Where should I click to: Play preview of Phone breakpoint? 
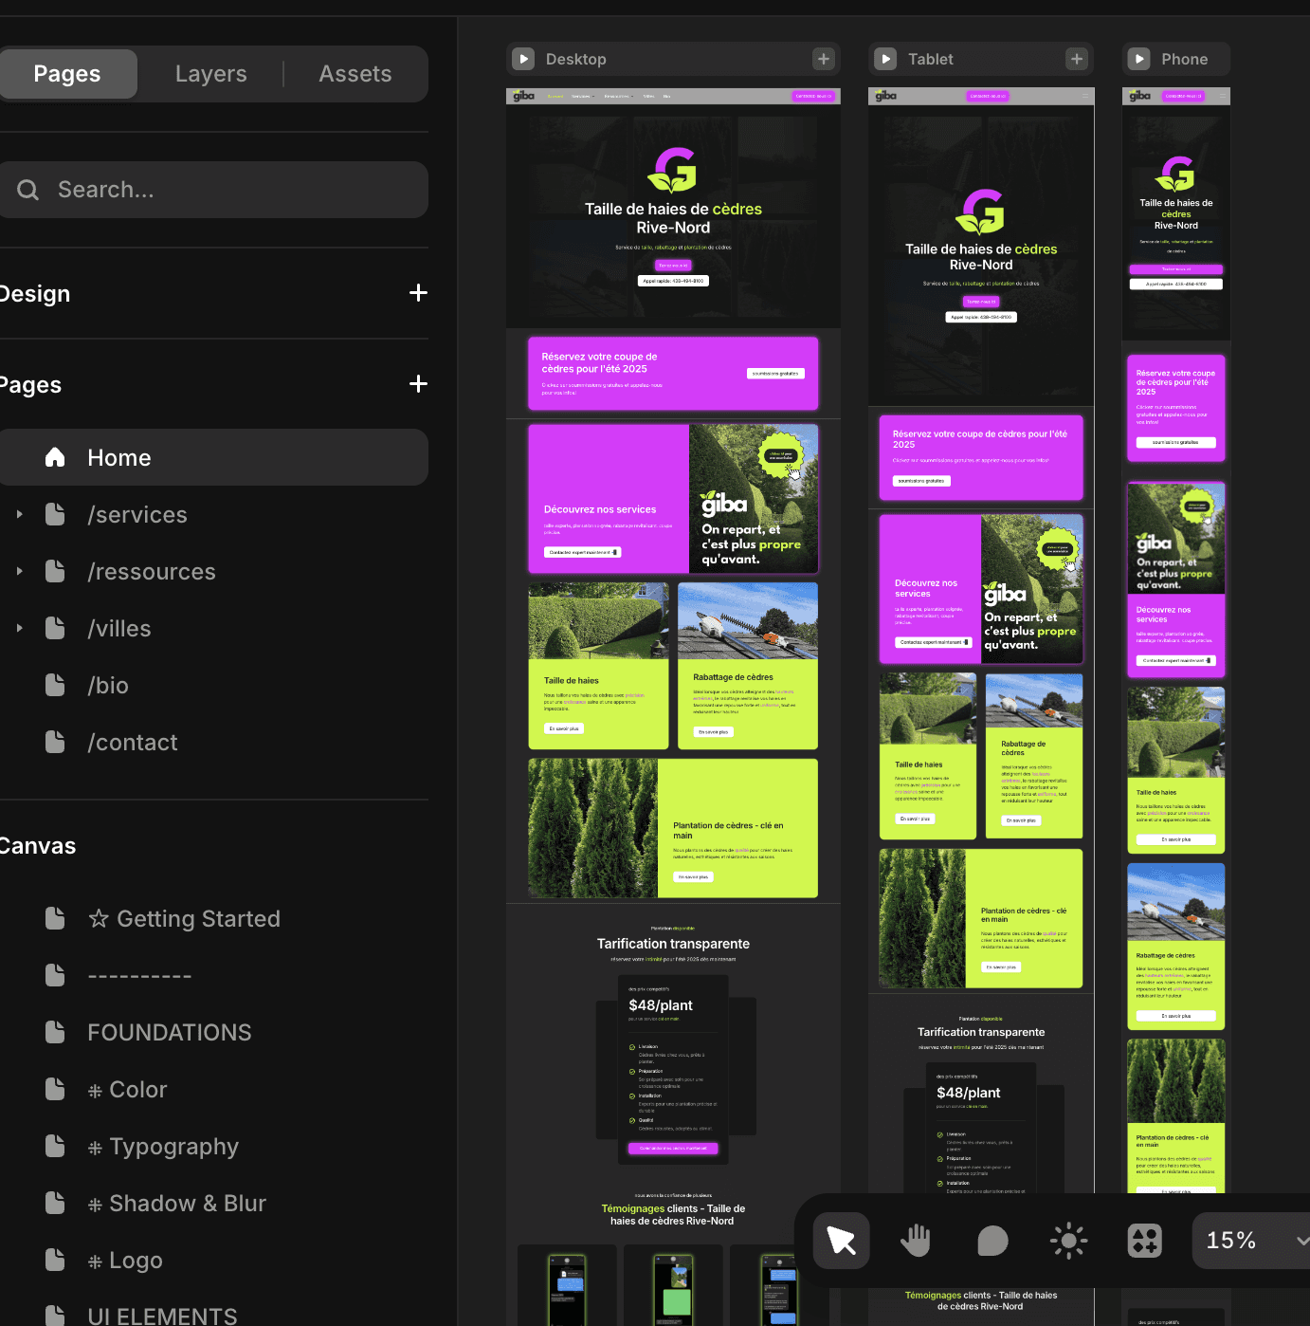coord(1139,59)
